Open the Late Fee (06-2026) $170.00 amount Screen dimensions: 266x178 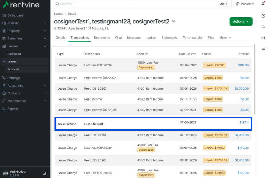click(x=243, y=148)
